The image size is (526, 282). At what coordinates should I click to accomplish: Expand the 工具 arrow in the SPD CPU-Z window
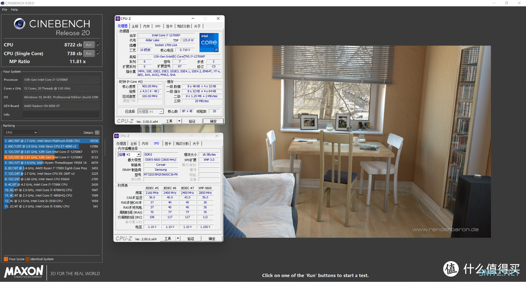click(178, 239)
